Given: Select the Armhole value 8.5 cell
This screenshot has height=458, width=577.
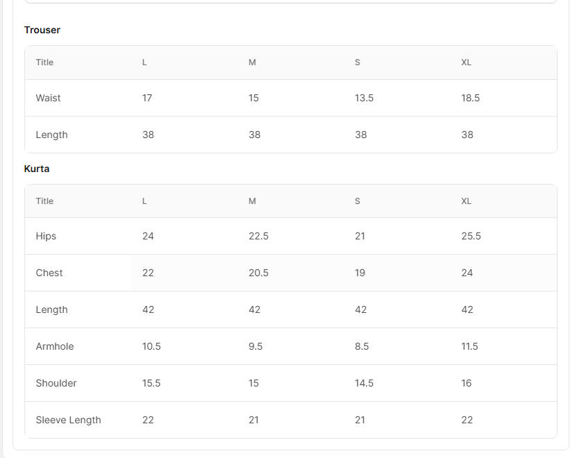Looking at the screenshot, I should tap(362, 346).
